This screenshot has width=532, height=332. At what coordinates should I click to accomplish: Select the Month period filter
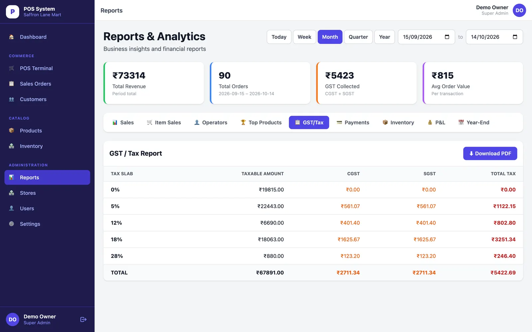tap(330, 37)
